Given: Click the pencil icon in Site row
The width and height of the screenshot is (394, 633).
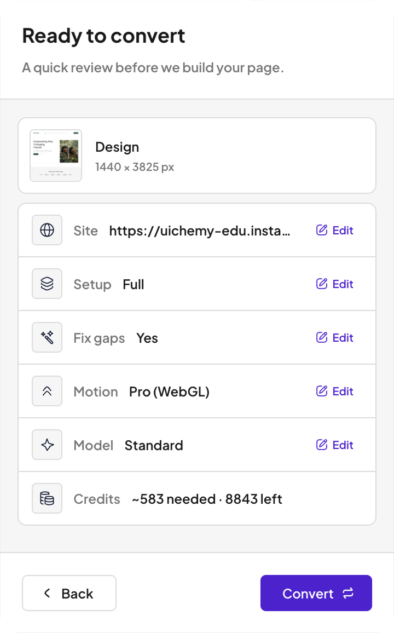Looking at the screenshot, I should [x=321, y=230].
